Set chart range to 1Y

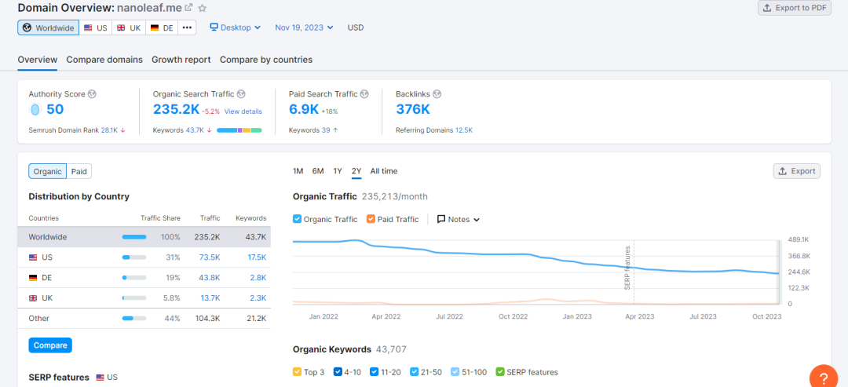tap(338, 171)
